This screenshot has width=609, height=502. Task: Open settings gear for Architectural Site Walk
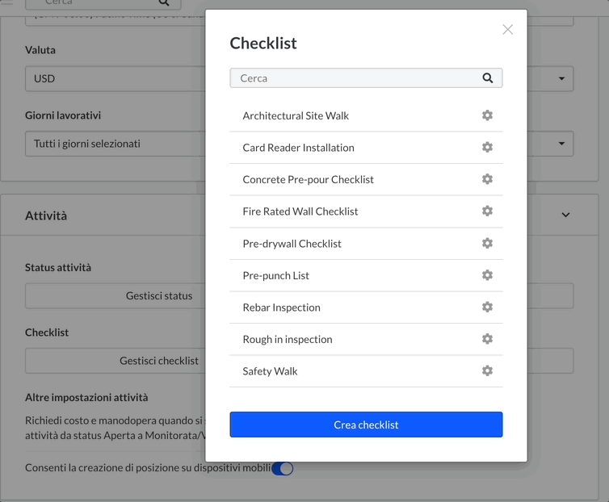tap(487, 115)
